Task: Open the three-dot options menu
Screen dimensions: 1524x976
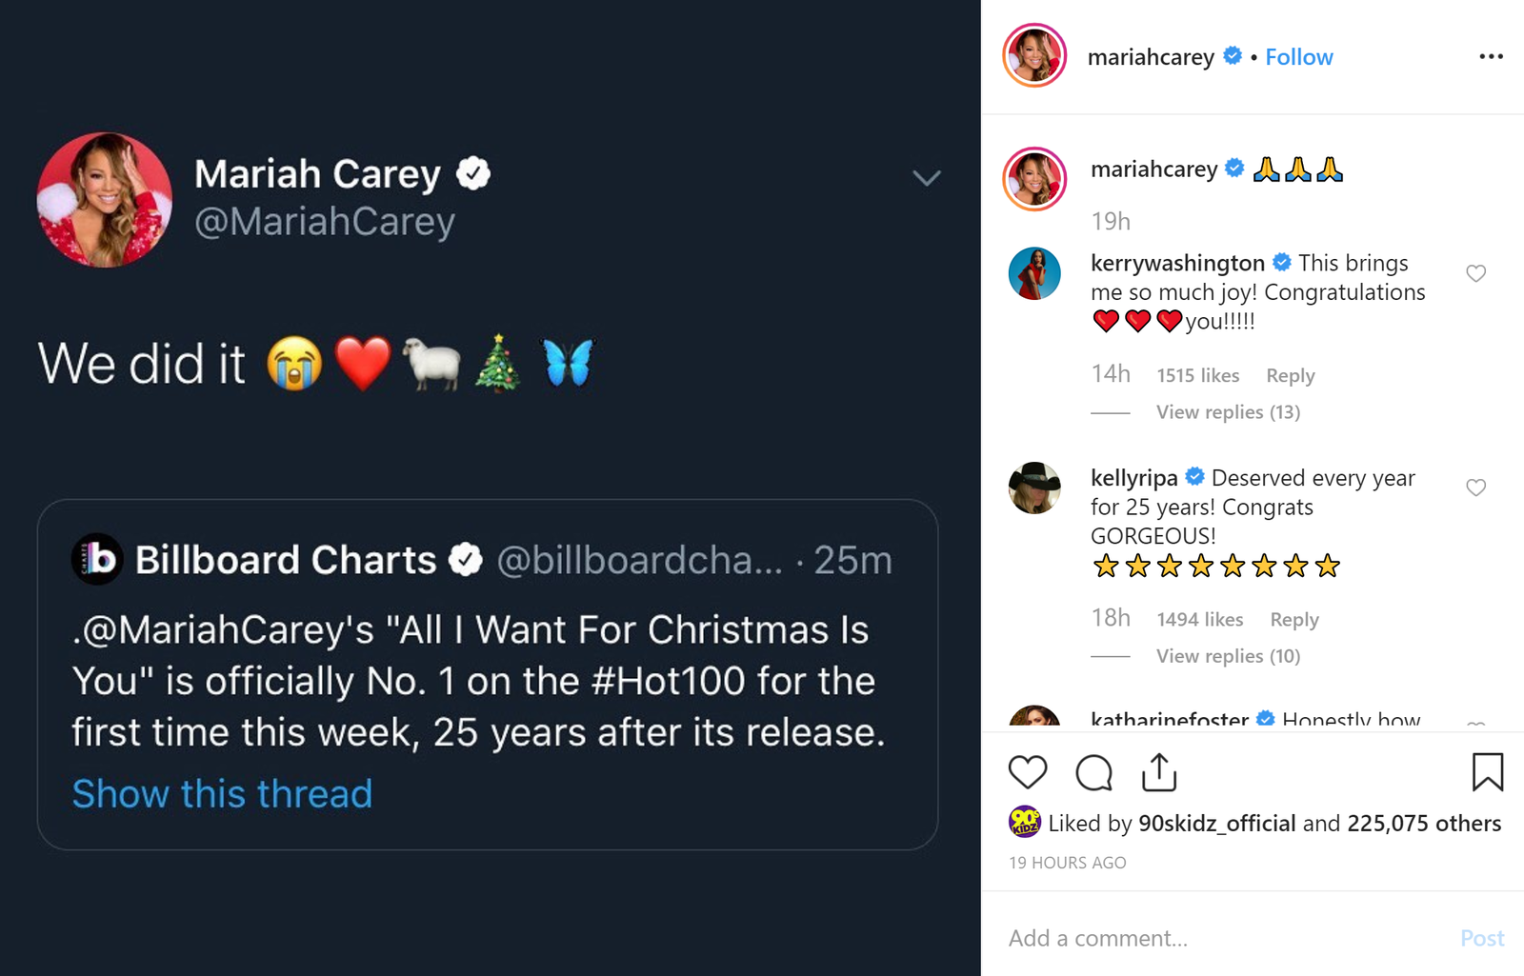Action: 1492,56
